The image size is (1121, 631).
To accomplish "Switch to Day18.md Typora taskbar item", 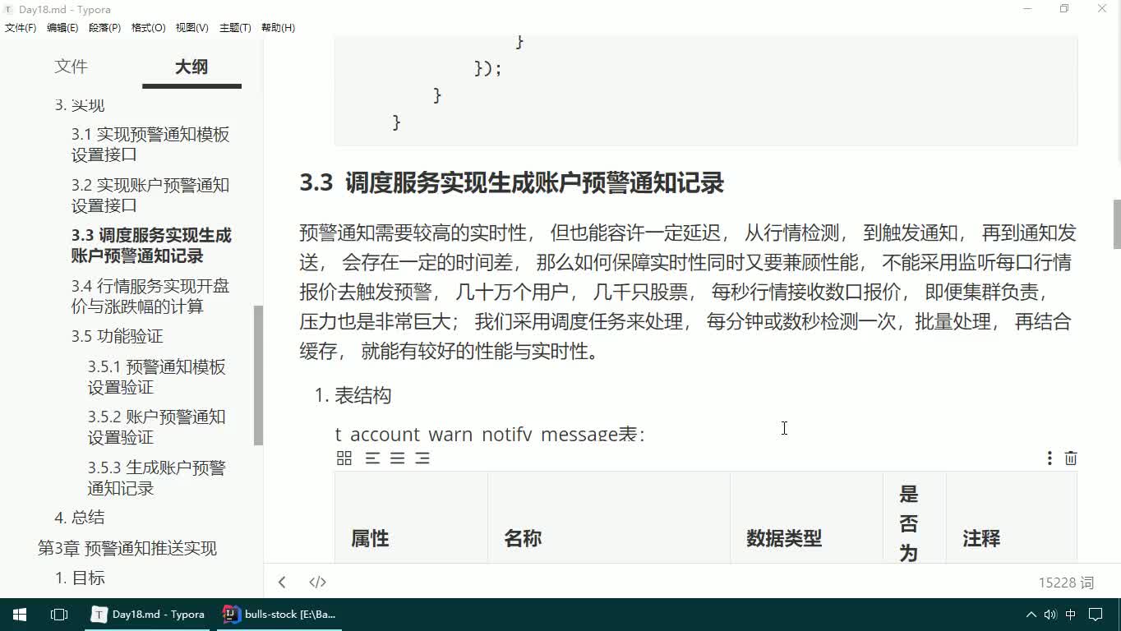I will [148, 614].
